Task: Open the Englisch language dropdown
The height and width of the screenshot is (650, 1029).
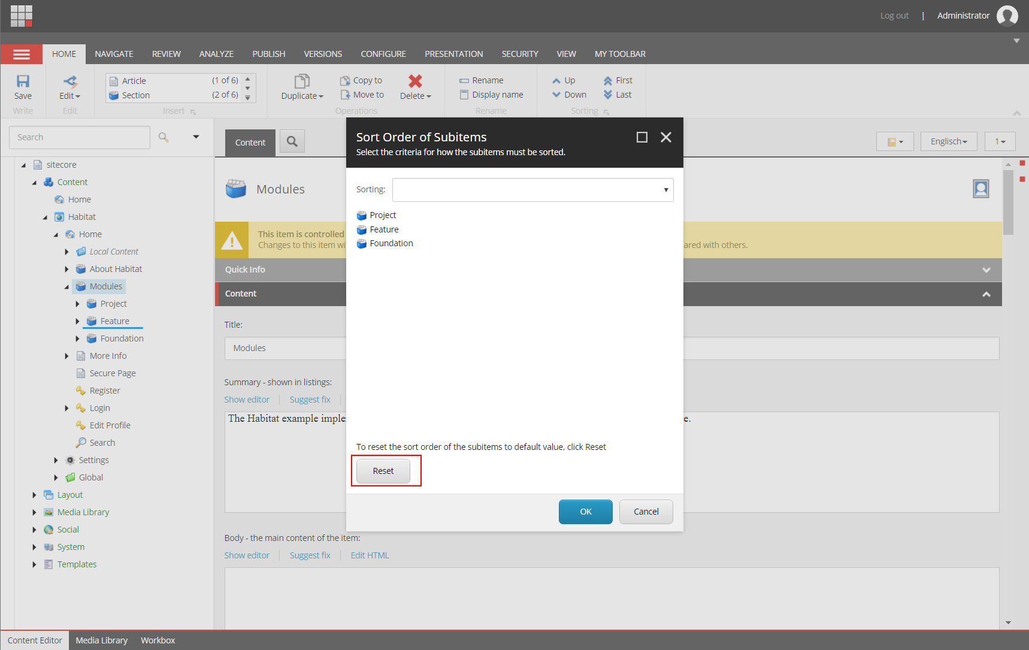Action: tap(949, 141)
